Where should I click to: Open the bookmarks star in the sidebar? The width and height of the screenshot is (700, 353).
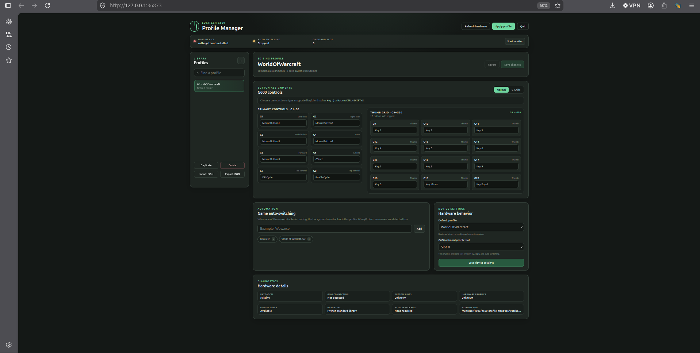point(9,60)
